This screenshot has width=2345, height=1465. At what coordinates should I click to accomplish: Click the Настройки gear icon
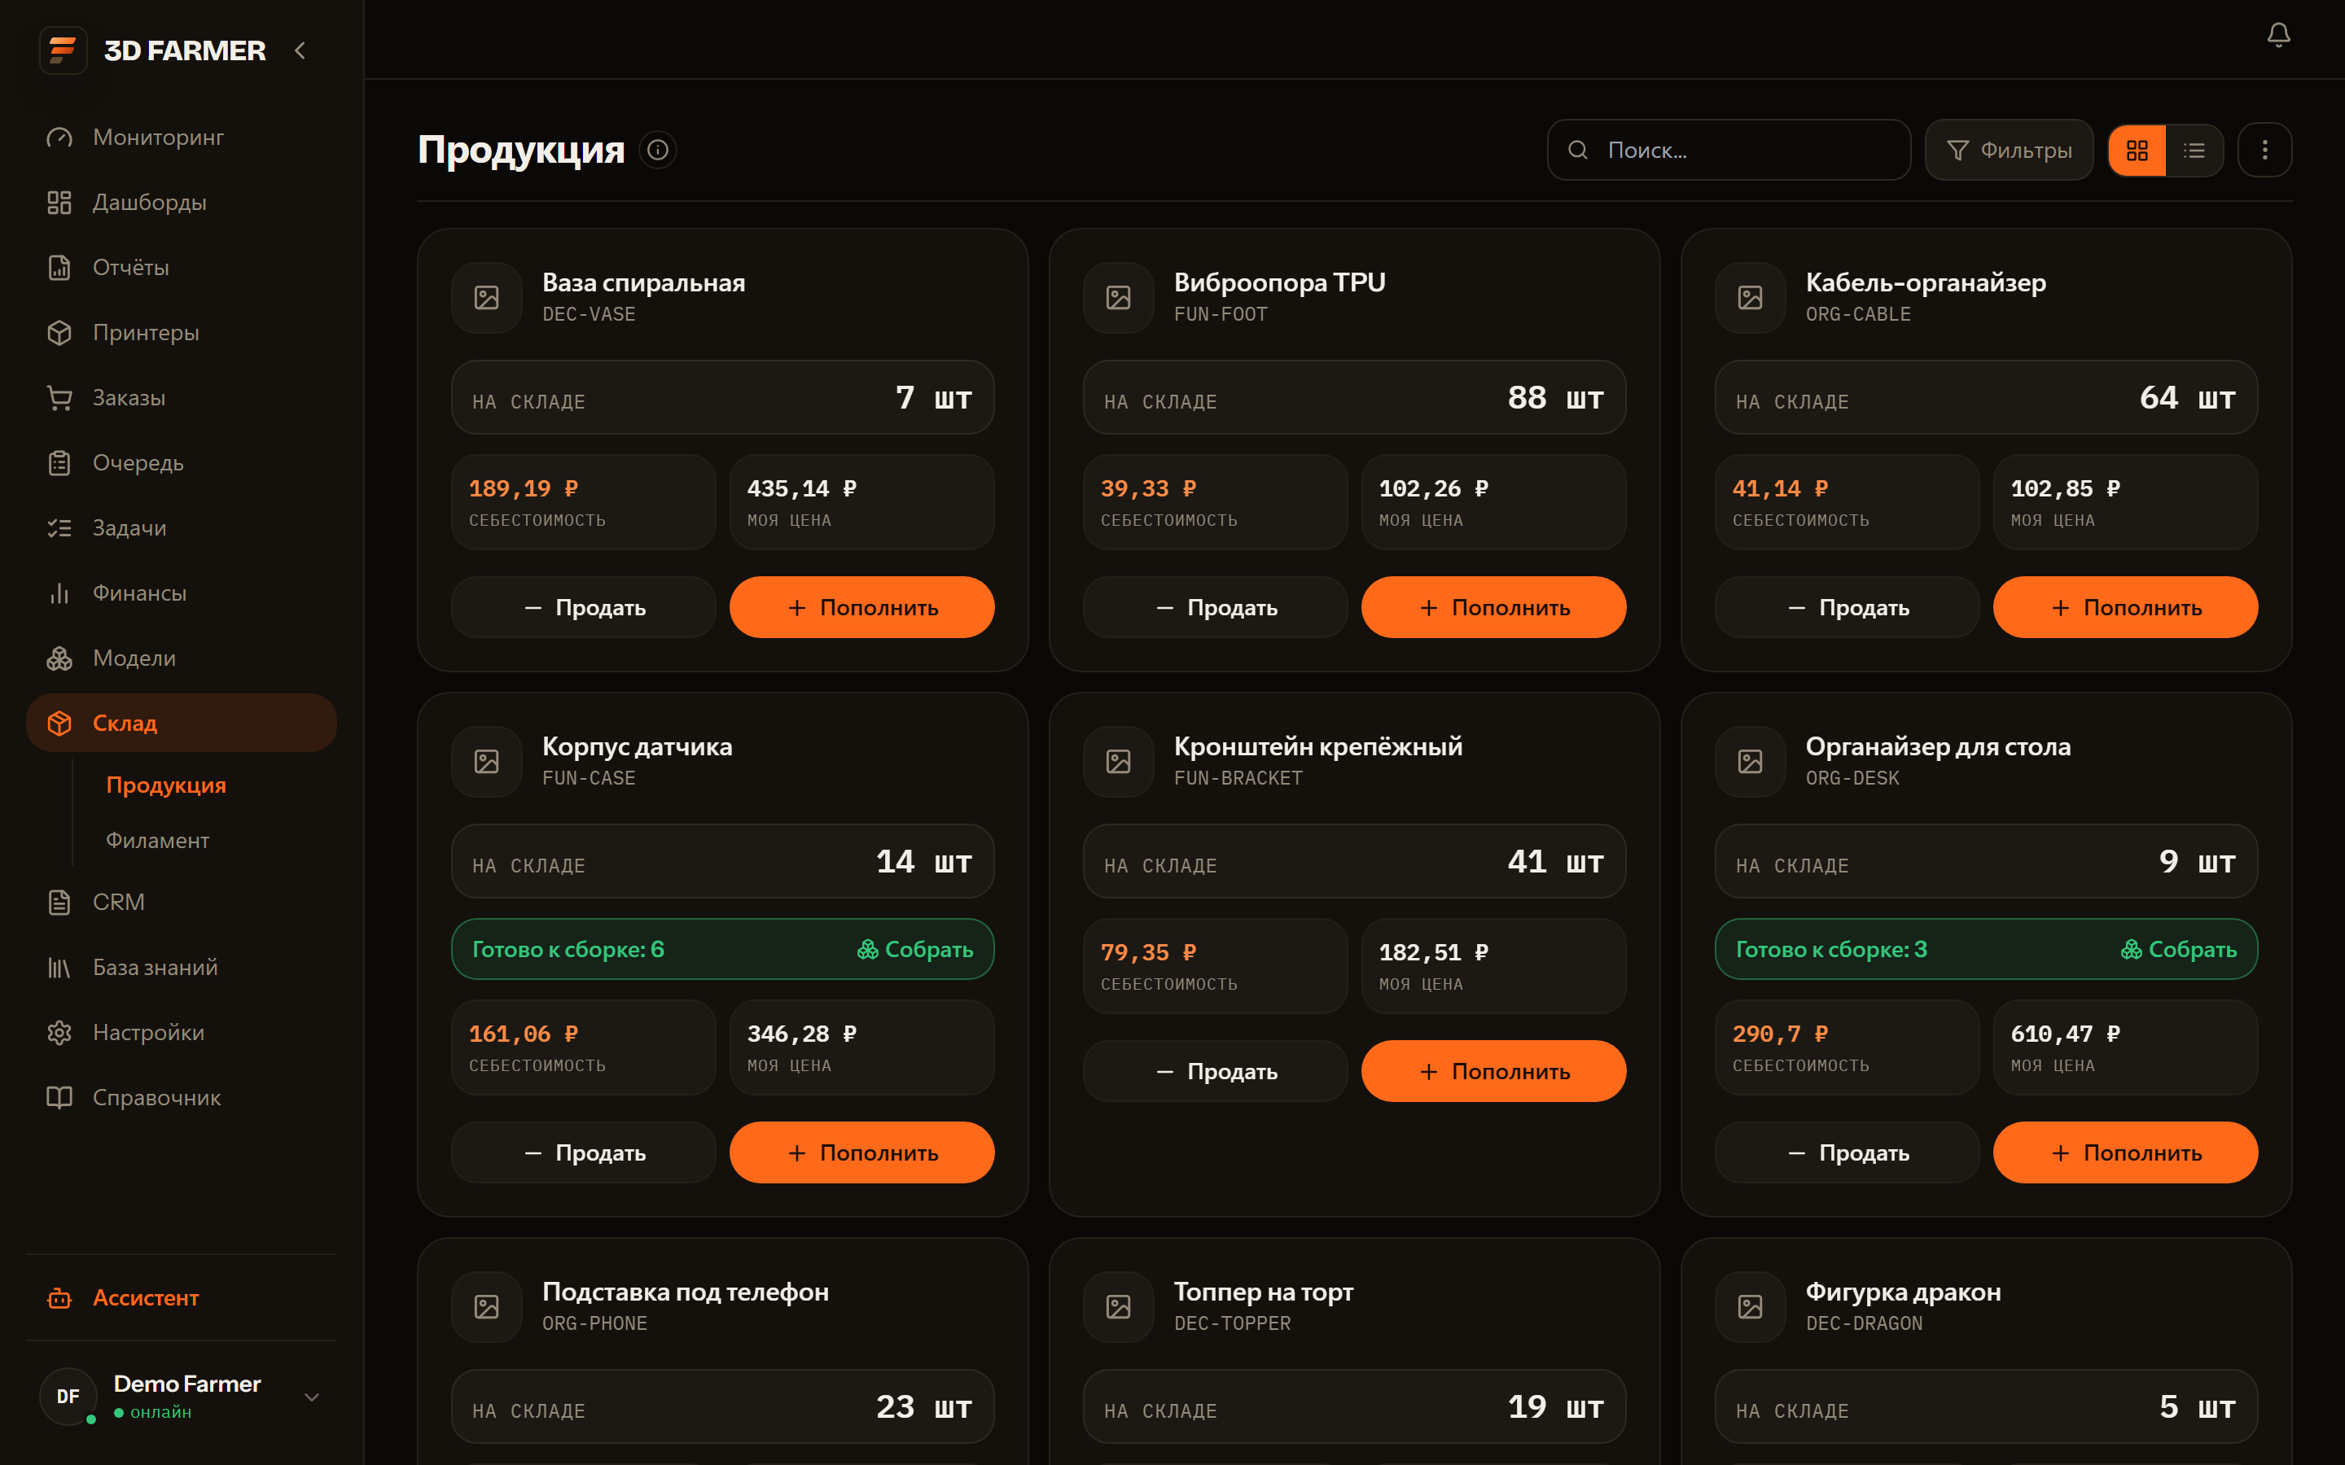(59, 1033)
